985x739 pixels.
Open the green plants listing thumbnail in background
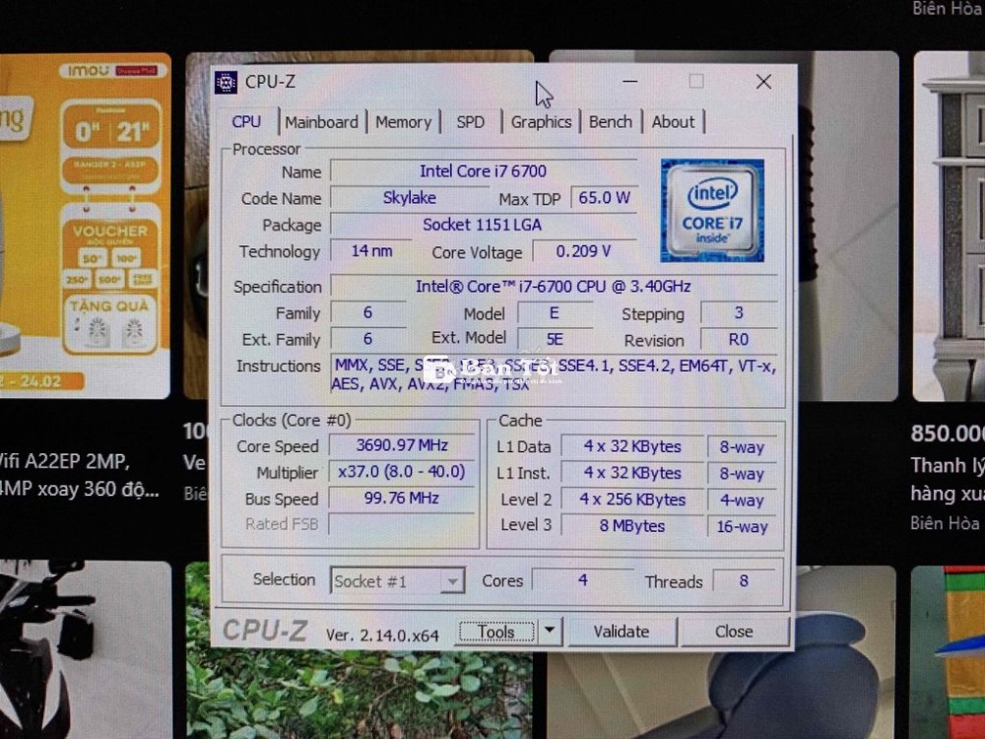click(x=360, y=695)
